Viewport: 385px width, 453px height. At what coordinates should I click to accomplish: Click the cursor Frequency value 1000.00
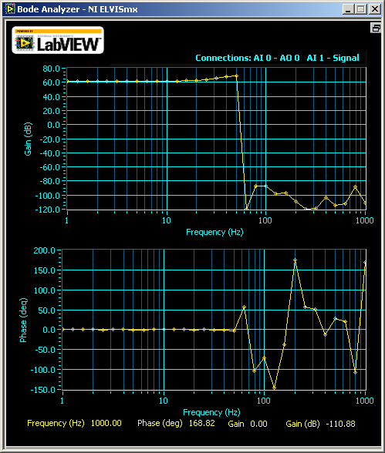(x=106, y=423)
